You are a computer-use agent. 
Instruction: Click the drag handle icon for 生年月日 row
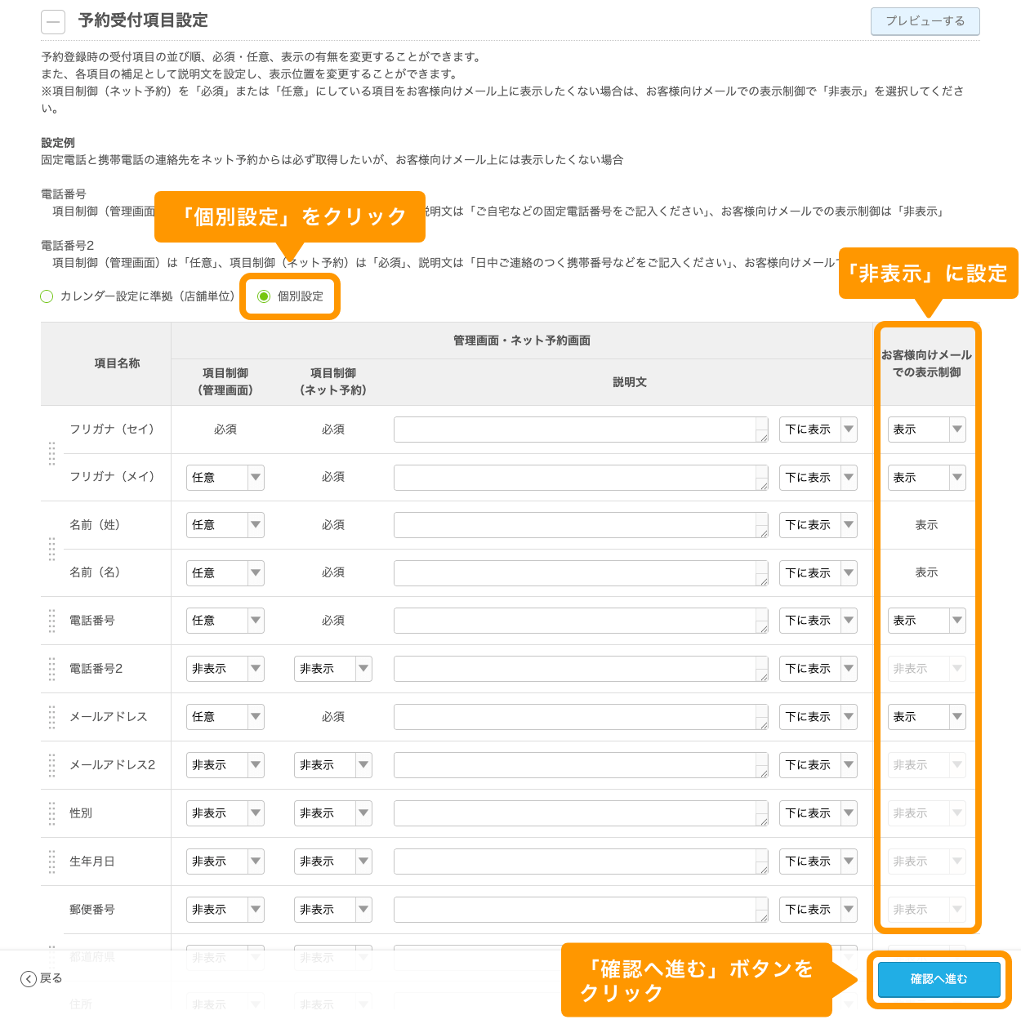point(51,861)
